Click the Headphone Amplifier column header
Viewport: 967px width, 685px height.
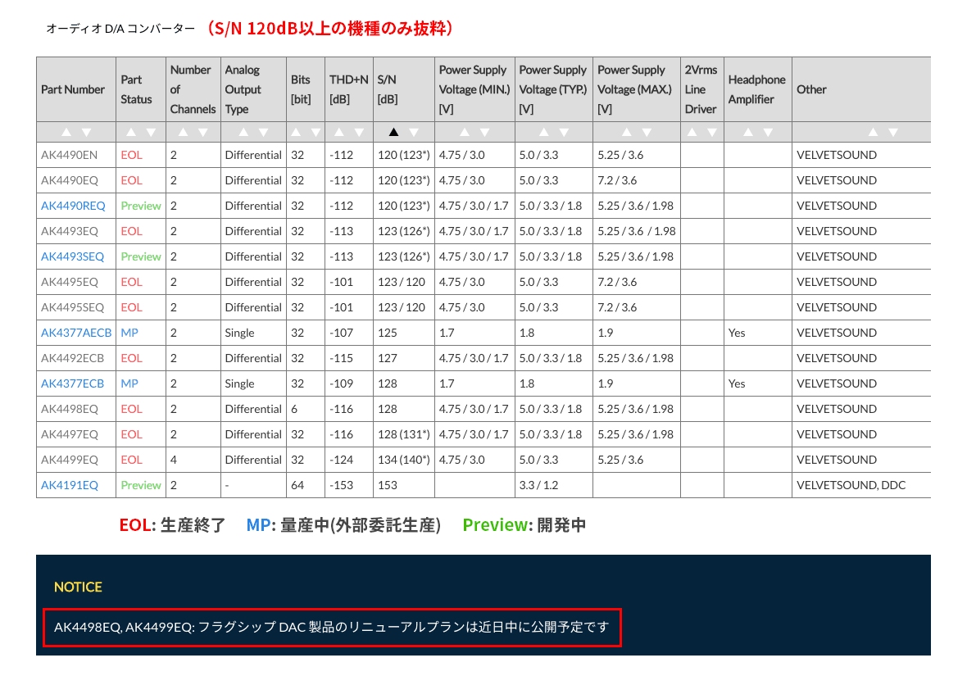(x=756, y=89)
